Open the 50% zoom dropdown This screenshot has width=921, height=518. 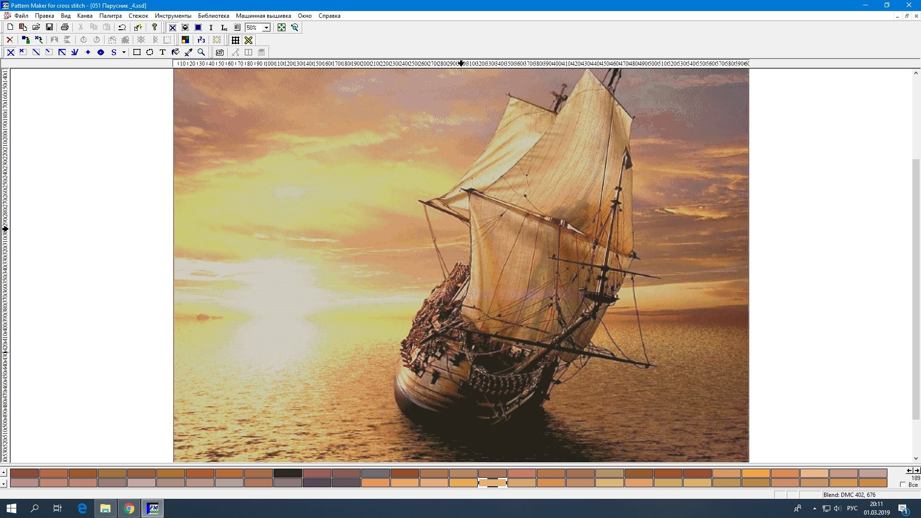point(266,27)
